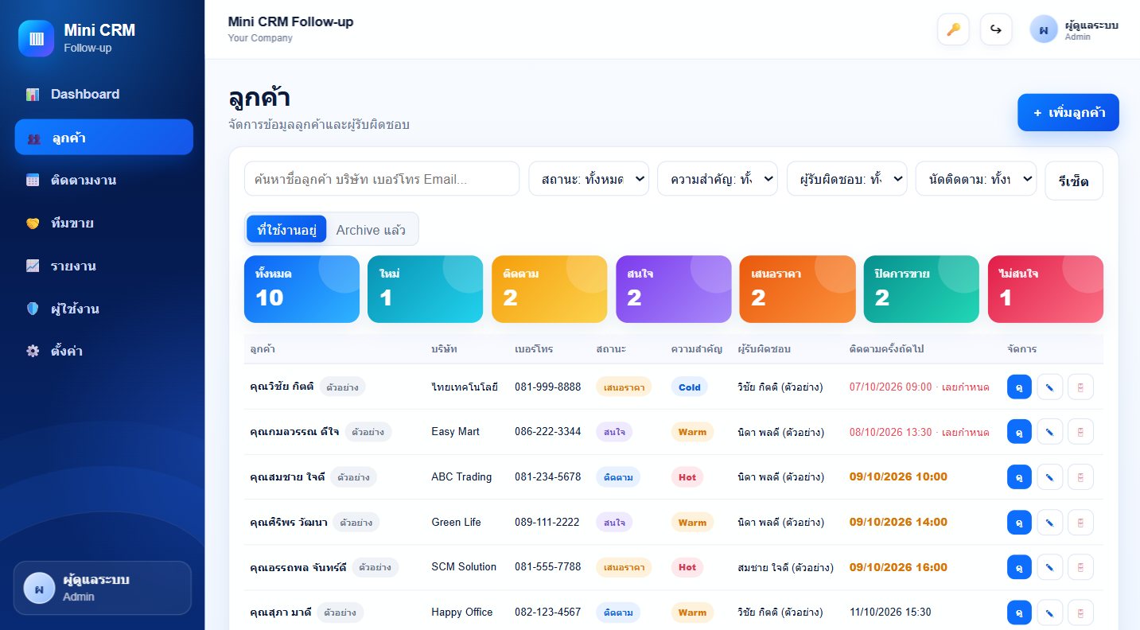The height and width of the screenshot is (630, 1140).
Task: Open the นัดติดตาม follow-up filter dropdown
Action: coord(976,179)
